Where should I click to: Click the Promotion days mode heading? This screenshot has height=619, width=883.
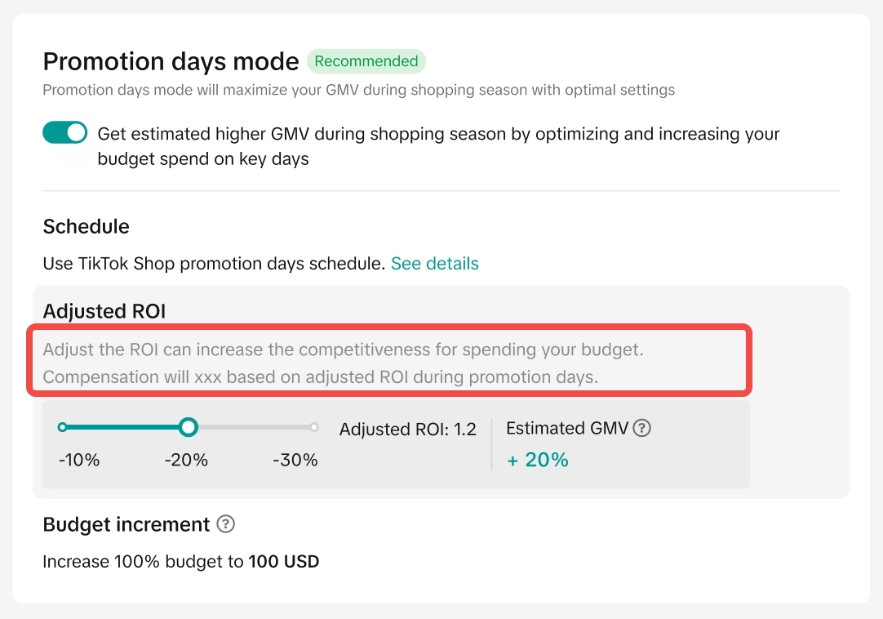pos(171,61)
